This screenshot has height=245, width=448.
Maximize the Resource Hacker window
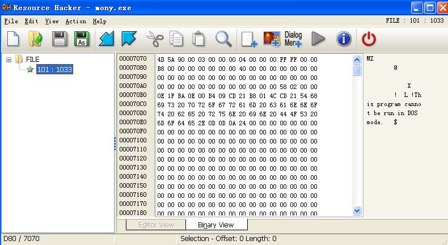coord(430,8)
